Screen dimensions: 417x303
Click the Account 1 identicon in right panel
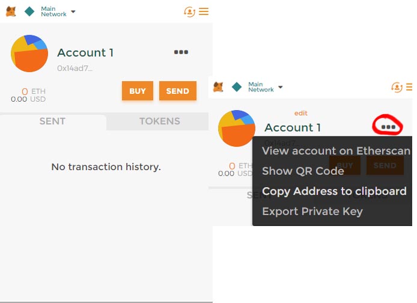(x=236, y=128)
